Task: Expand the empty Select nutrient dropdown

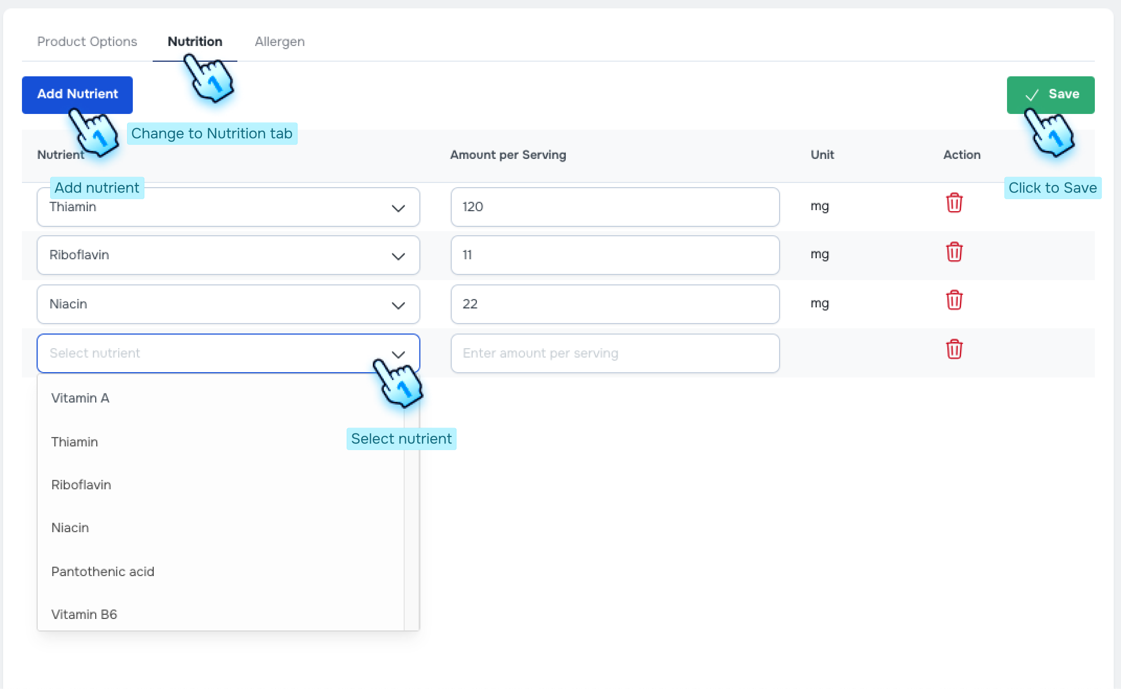Action: [x=398, y=353]
